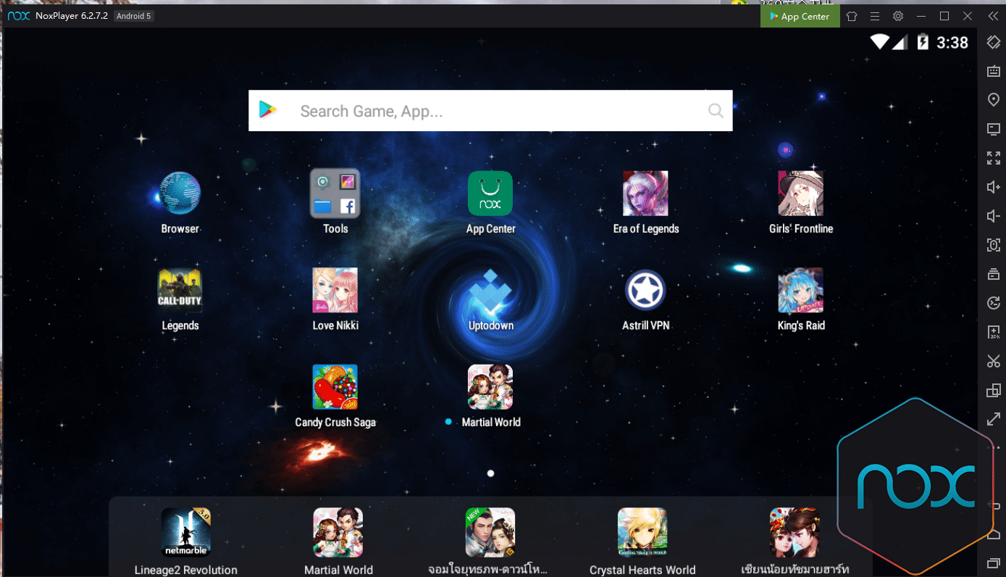Click the stacked-box sidebar icon below screenshot
This screenshot has height=577, width=1006.
coord(994,274)
